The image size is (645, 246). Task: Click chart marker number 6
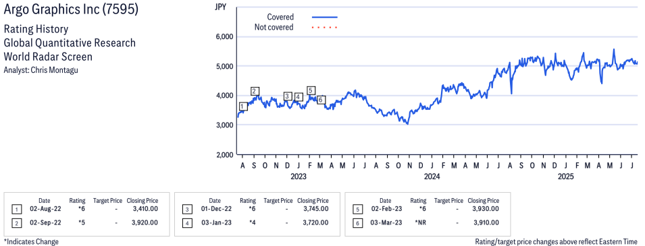tap(321, 100)
